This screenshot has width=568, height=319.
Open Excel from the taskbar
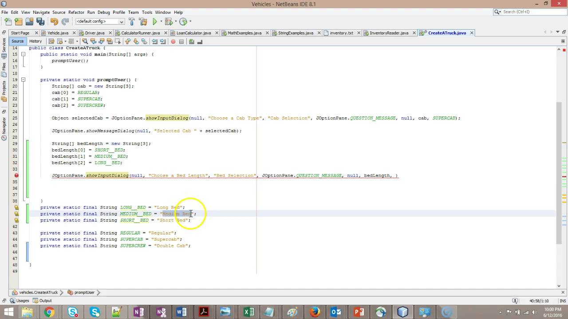249,312
